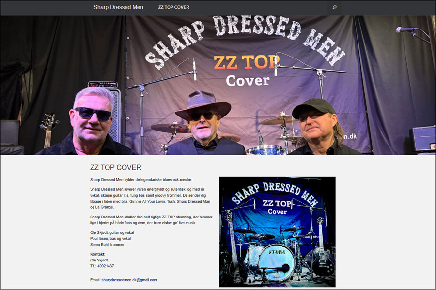Open the sharpdressedmen.dk@gmail.com email link
The height and width of the screenshot is (290, 436).
click(129, 280)
